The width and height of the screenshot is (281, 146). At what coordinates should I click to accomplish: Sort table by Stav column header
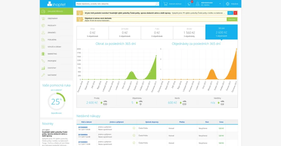pos(207,122)
